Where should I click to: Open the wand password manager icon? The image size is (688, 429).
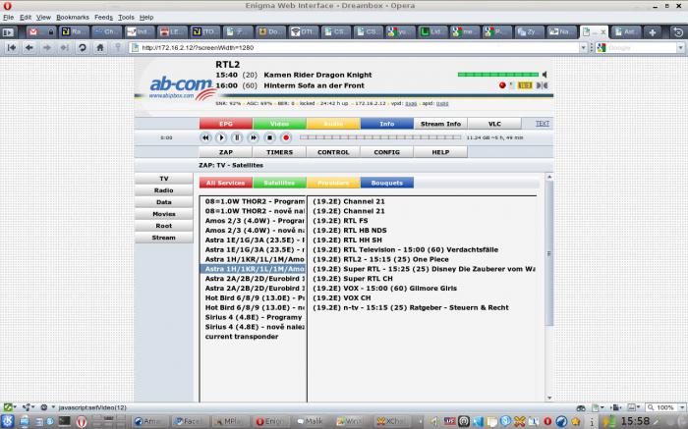118,47
